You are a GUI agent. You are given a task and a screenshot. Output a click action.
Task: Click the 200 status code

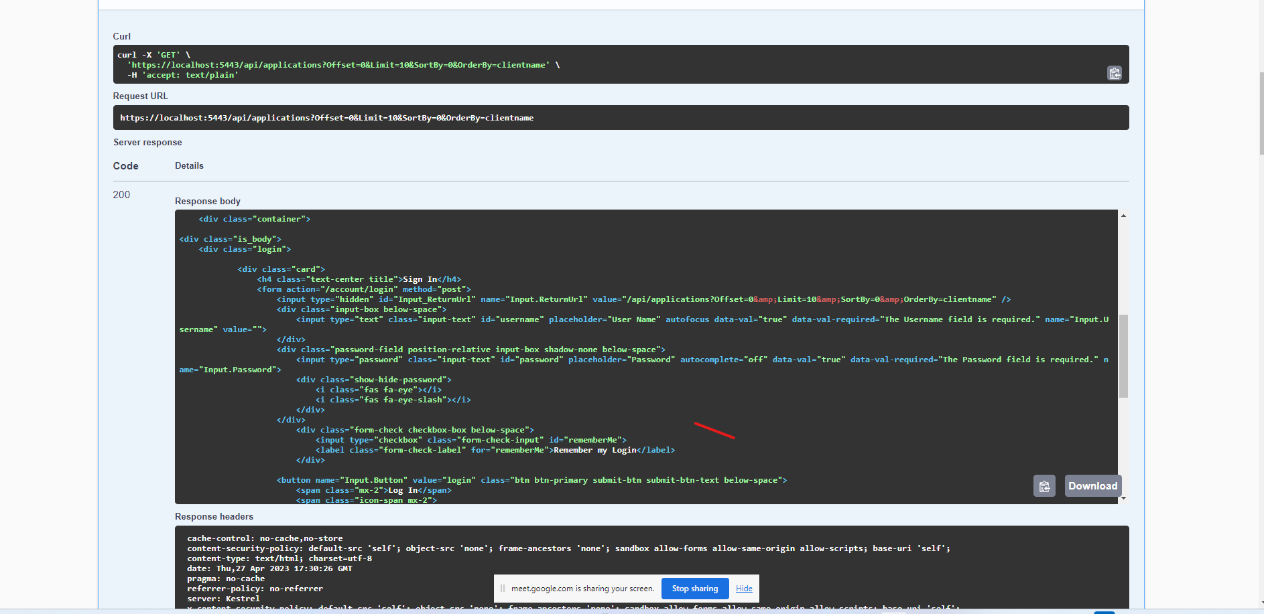(x=121, y=195)
